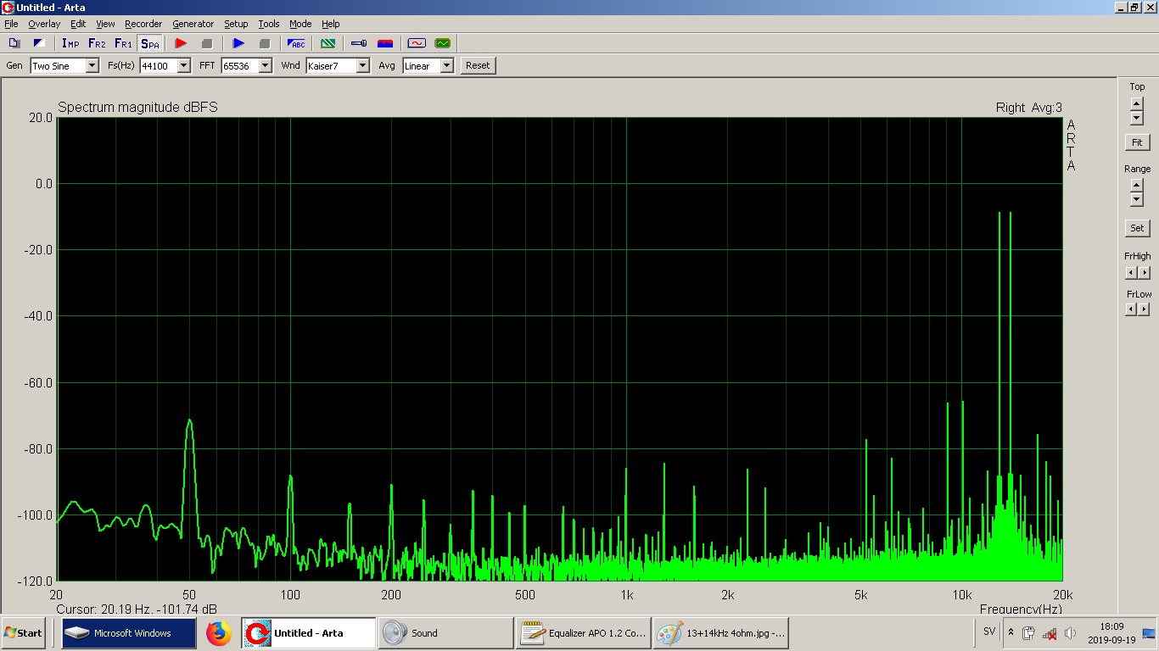
Task: Expand the Fs(Hz) 44100 sample rate dropdown
Action: pyautogui.click(x=183, y=65)
